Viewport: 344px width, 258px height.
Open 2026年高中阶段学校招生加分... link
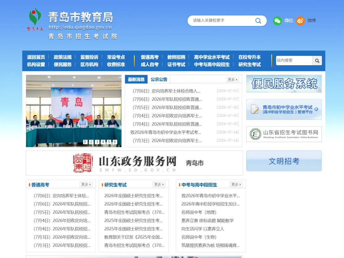(x=211, y=204)
